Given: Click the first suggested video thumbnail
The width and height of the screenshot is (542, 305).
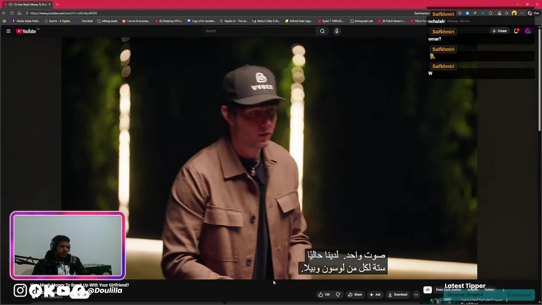Looking at the screenshot, I should point(440,300).
